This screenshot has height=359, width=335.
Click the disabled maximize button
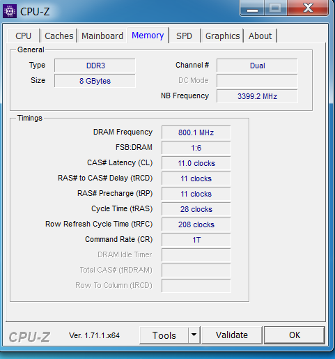click(275, 8)
